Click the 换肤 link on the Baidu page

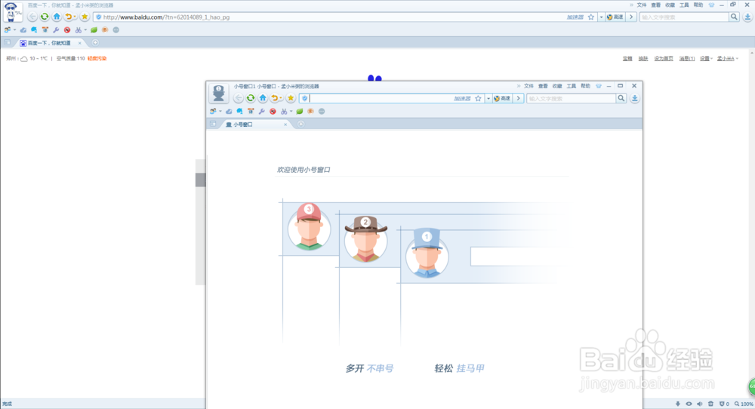(x=643, y=59)
